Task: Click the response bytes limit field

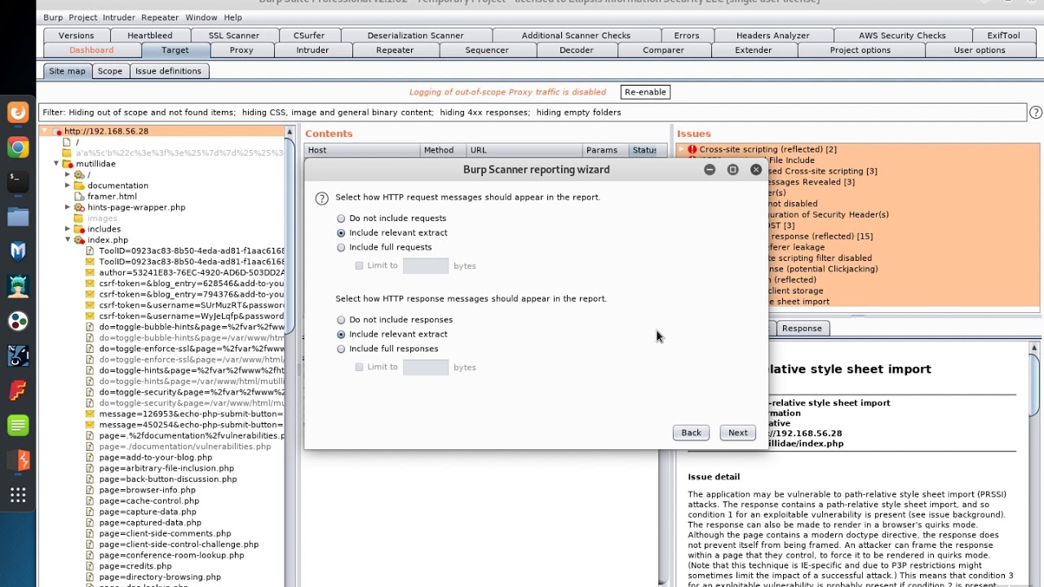Action: click(426, 368)
